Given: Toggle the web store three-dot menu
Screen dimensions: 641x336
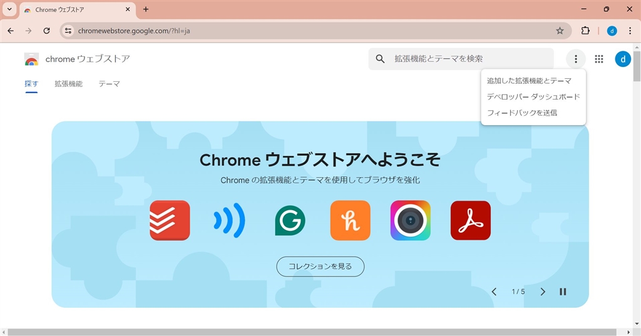Looking at the screenshot, I should [x=576, y=59].
